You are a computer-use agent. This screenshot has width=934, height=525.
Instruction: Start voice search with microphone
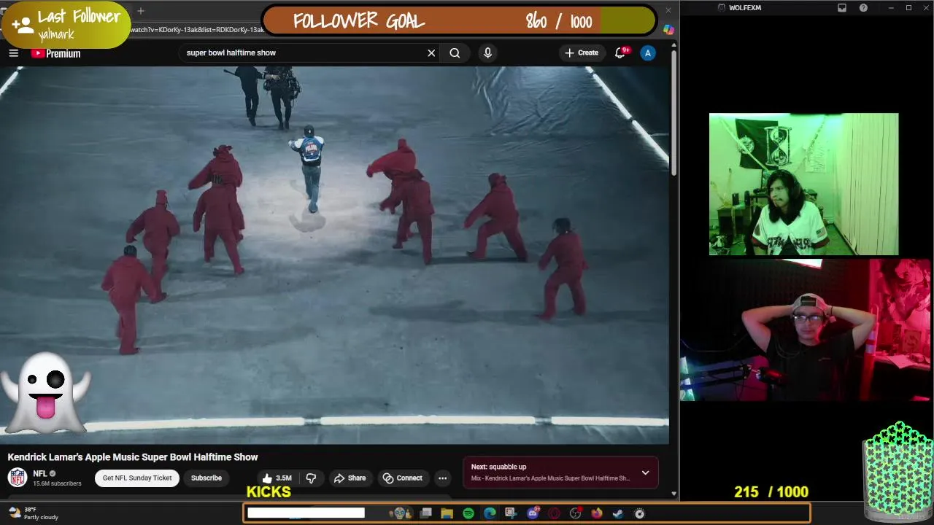coord(487,52)
